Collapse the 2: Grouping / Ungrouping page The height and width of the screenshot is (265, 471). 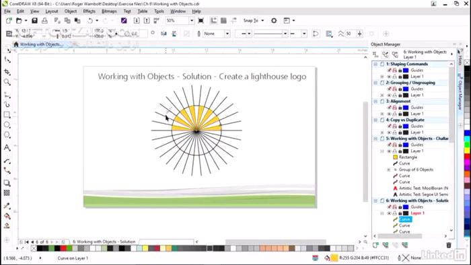375,83
